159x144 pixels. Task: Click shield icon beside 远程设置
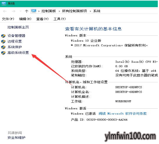[x=3, y=42]
